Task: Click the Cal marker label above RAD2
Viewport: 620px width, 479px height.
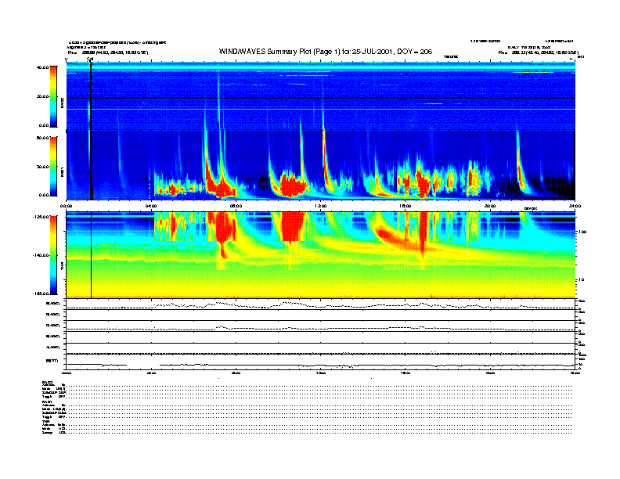Action: 90,59
